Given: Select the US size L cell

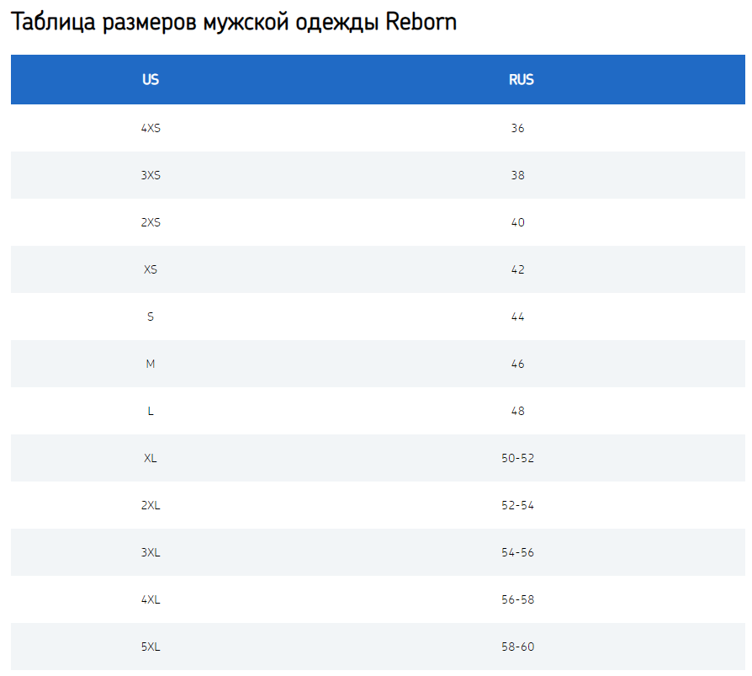Looking at the screenshot, I should [x=151, y=412].
